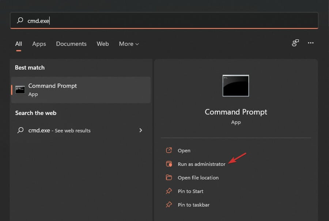
Task: Click the Pin to Start pin icon
Action: click(x=169, y=191)
